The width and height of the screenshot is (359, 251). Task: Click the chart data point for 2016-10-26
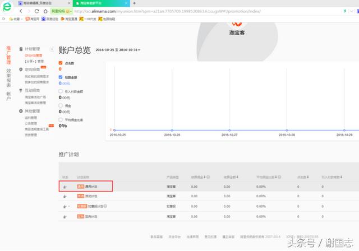[172, 130]
